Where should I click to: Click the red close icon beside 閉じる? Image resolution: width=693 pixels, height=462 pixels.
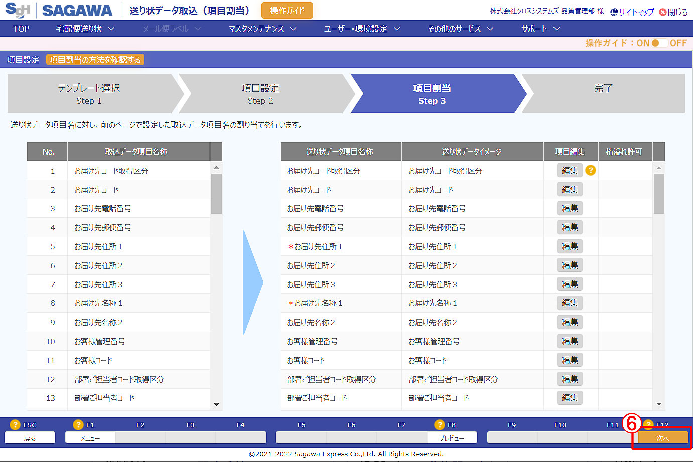point(663,12)
